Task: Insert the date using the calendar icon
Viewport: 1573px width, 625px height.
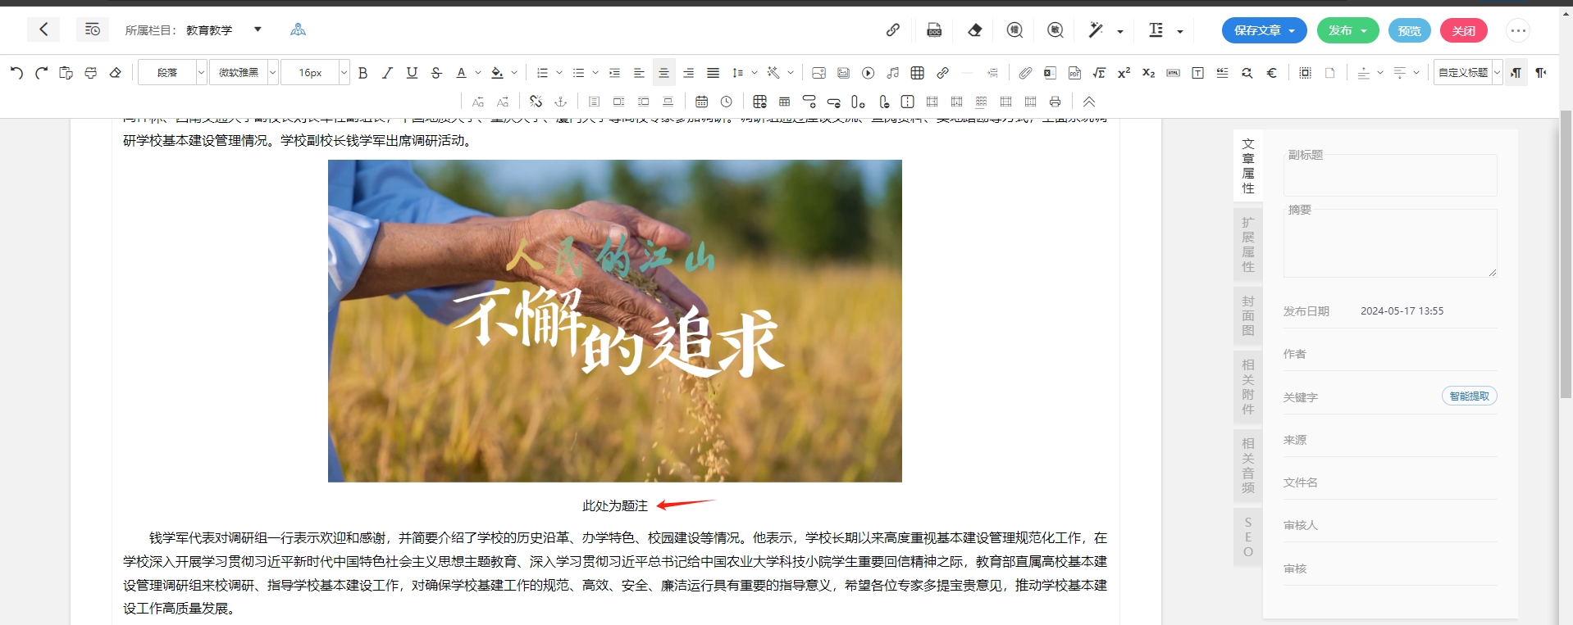Action: pyautogui.click(x=701, y=102)
